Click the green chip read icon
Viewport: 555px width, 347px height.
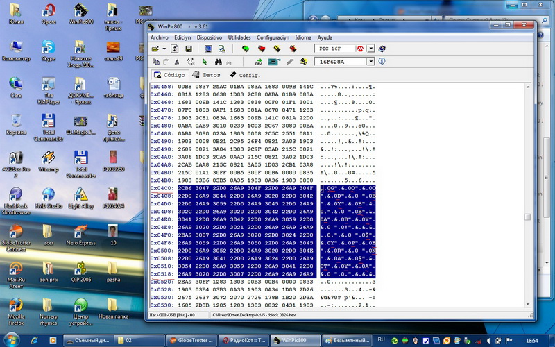246,49
